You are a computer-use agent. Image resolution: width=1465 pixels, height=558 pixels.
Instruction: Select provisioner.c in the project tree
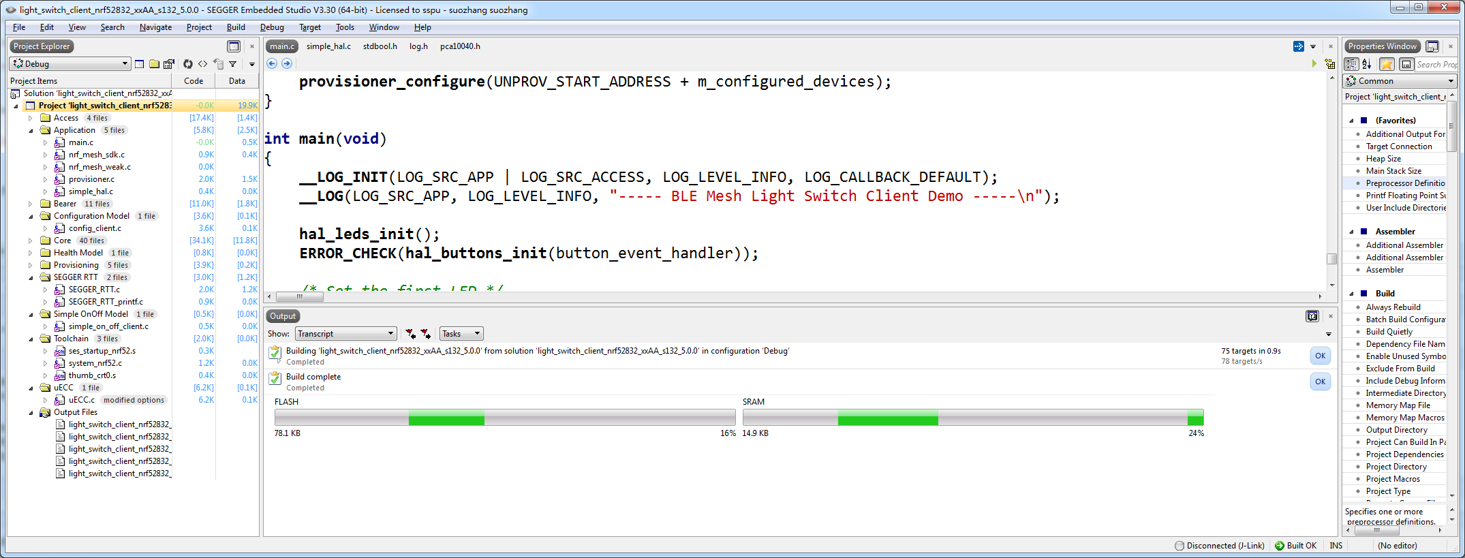[x=91, y=179]
